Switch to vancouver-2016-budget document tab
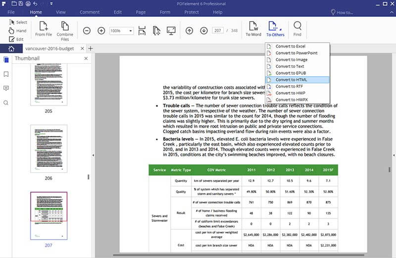This screenshot has height=258, width=396. tap(49, 48)
